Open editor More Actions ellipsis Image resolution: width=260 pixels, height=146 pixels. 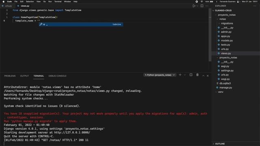point(207,6)
